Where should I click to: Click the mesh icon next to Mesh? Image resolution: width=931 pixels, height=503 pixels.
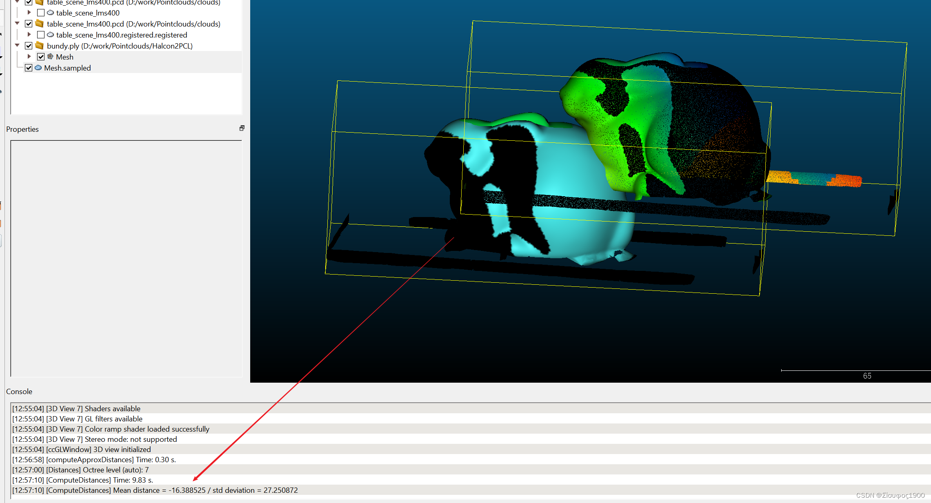click(x=51, y=57)
